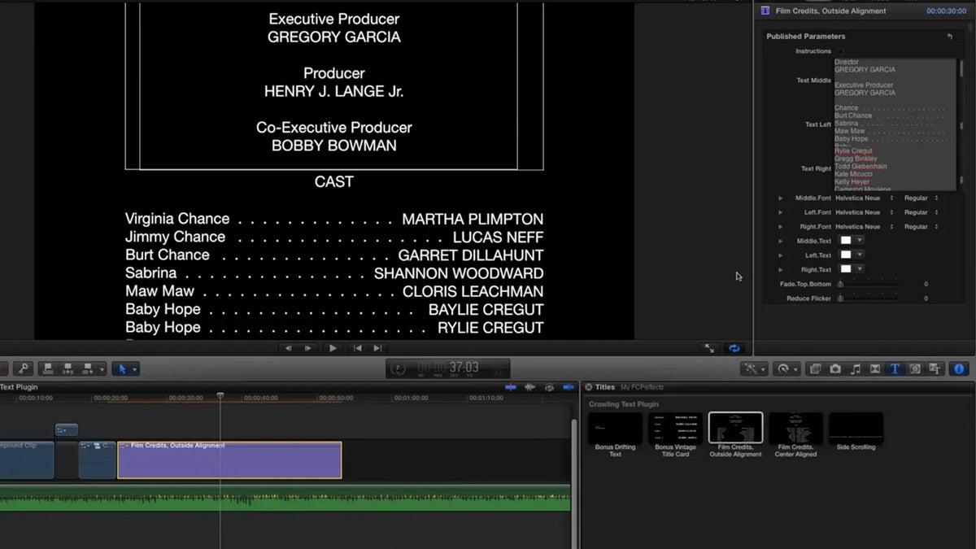The width and height of the screenshot is (976, 549).
Task: Toggle timeline solo icon
Action: 549,387
